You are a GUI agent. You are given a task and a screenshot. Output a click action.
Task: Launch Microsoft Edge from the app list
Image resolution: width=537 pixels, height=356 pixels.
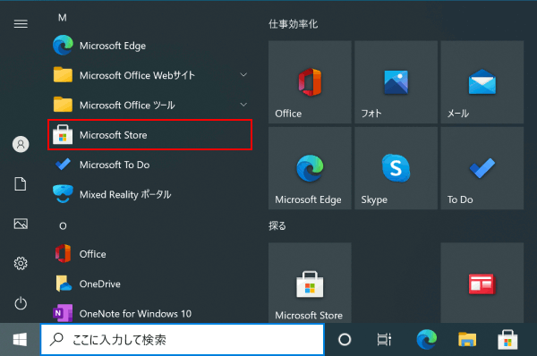tap(149, 46)
